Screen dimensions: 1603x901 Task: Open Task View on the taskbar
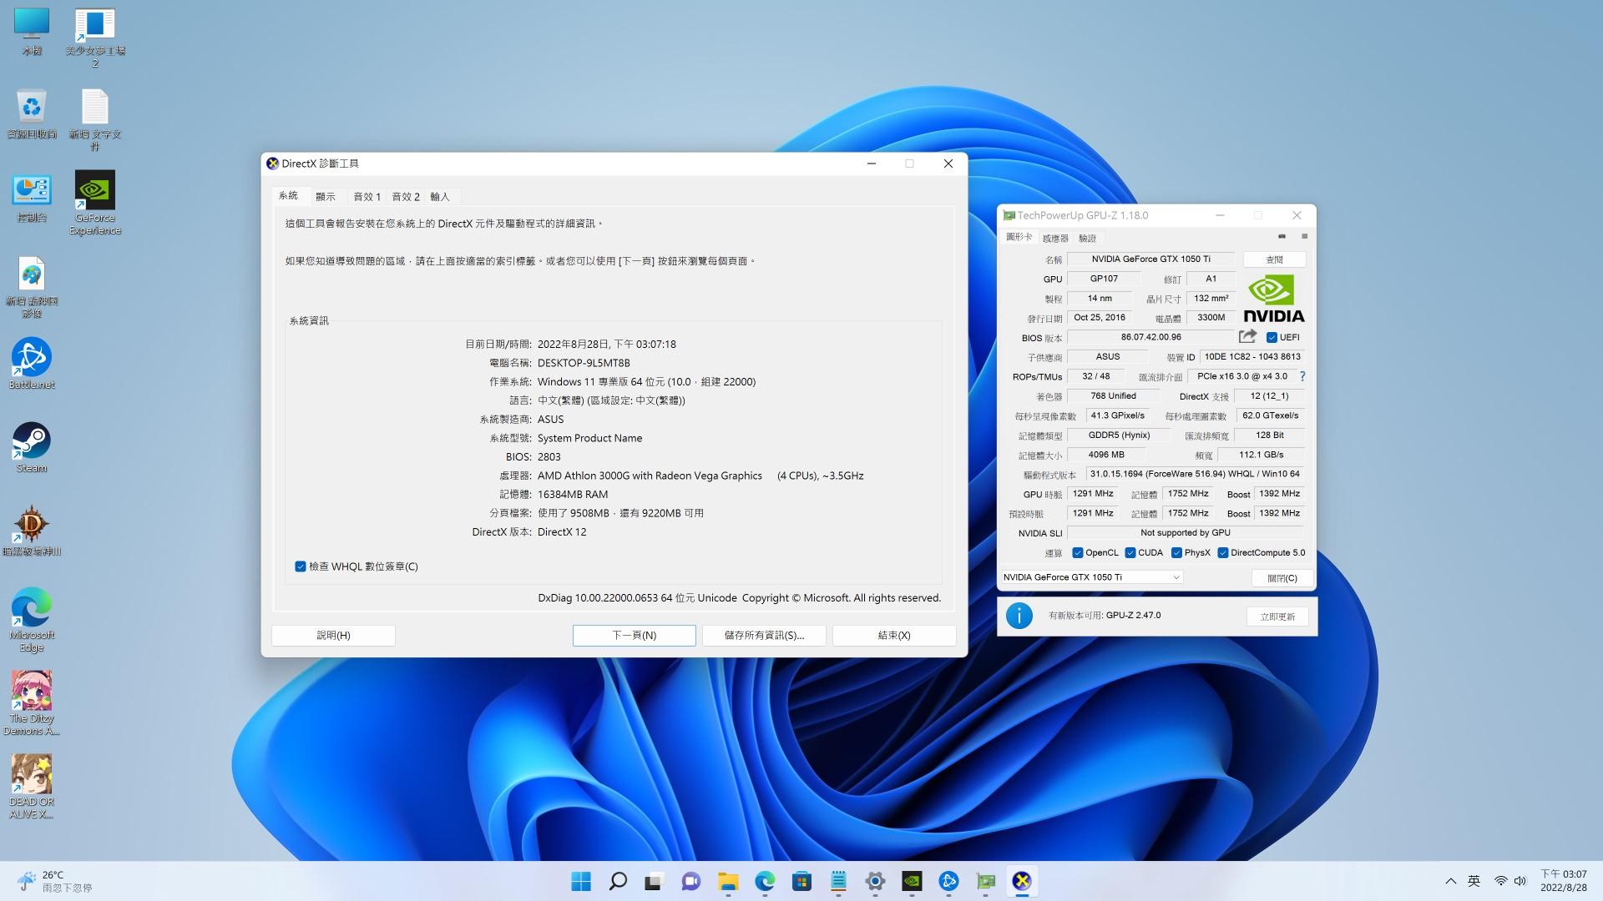655,881
